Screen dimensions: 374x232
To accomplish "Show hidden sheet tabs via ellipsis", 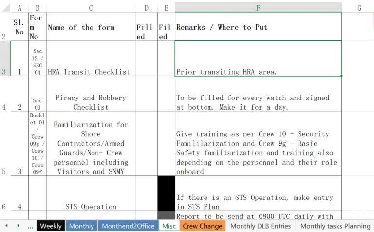I will (30, 226).
